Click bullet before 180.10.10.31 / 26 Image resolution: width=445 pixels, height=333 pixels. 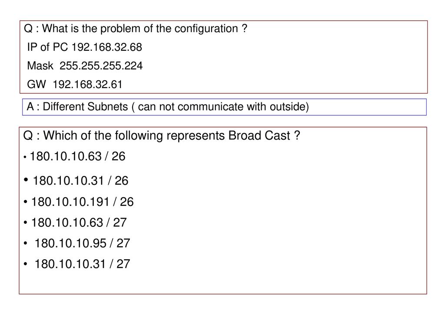pos(26,180)
